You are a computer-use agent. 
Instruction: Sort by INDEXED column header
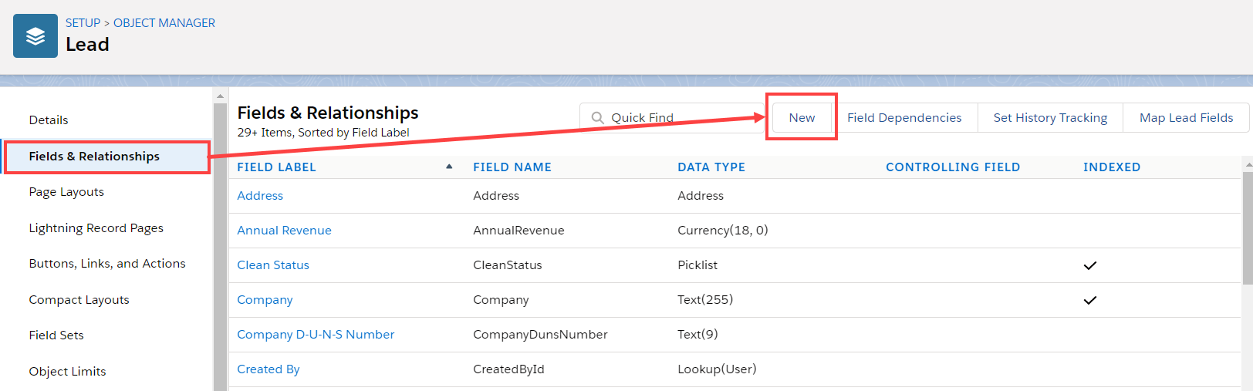1112,167
